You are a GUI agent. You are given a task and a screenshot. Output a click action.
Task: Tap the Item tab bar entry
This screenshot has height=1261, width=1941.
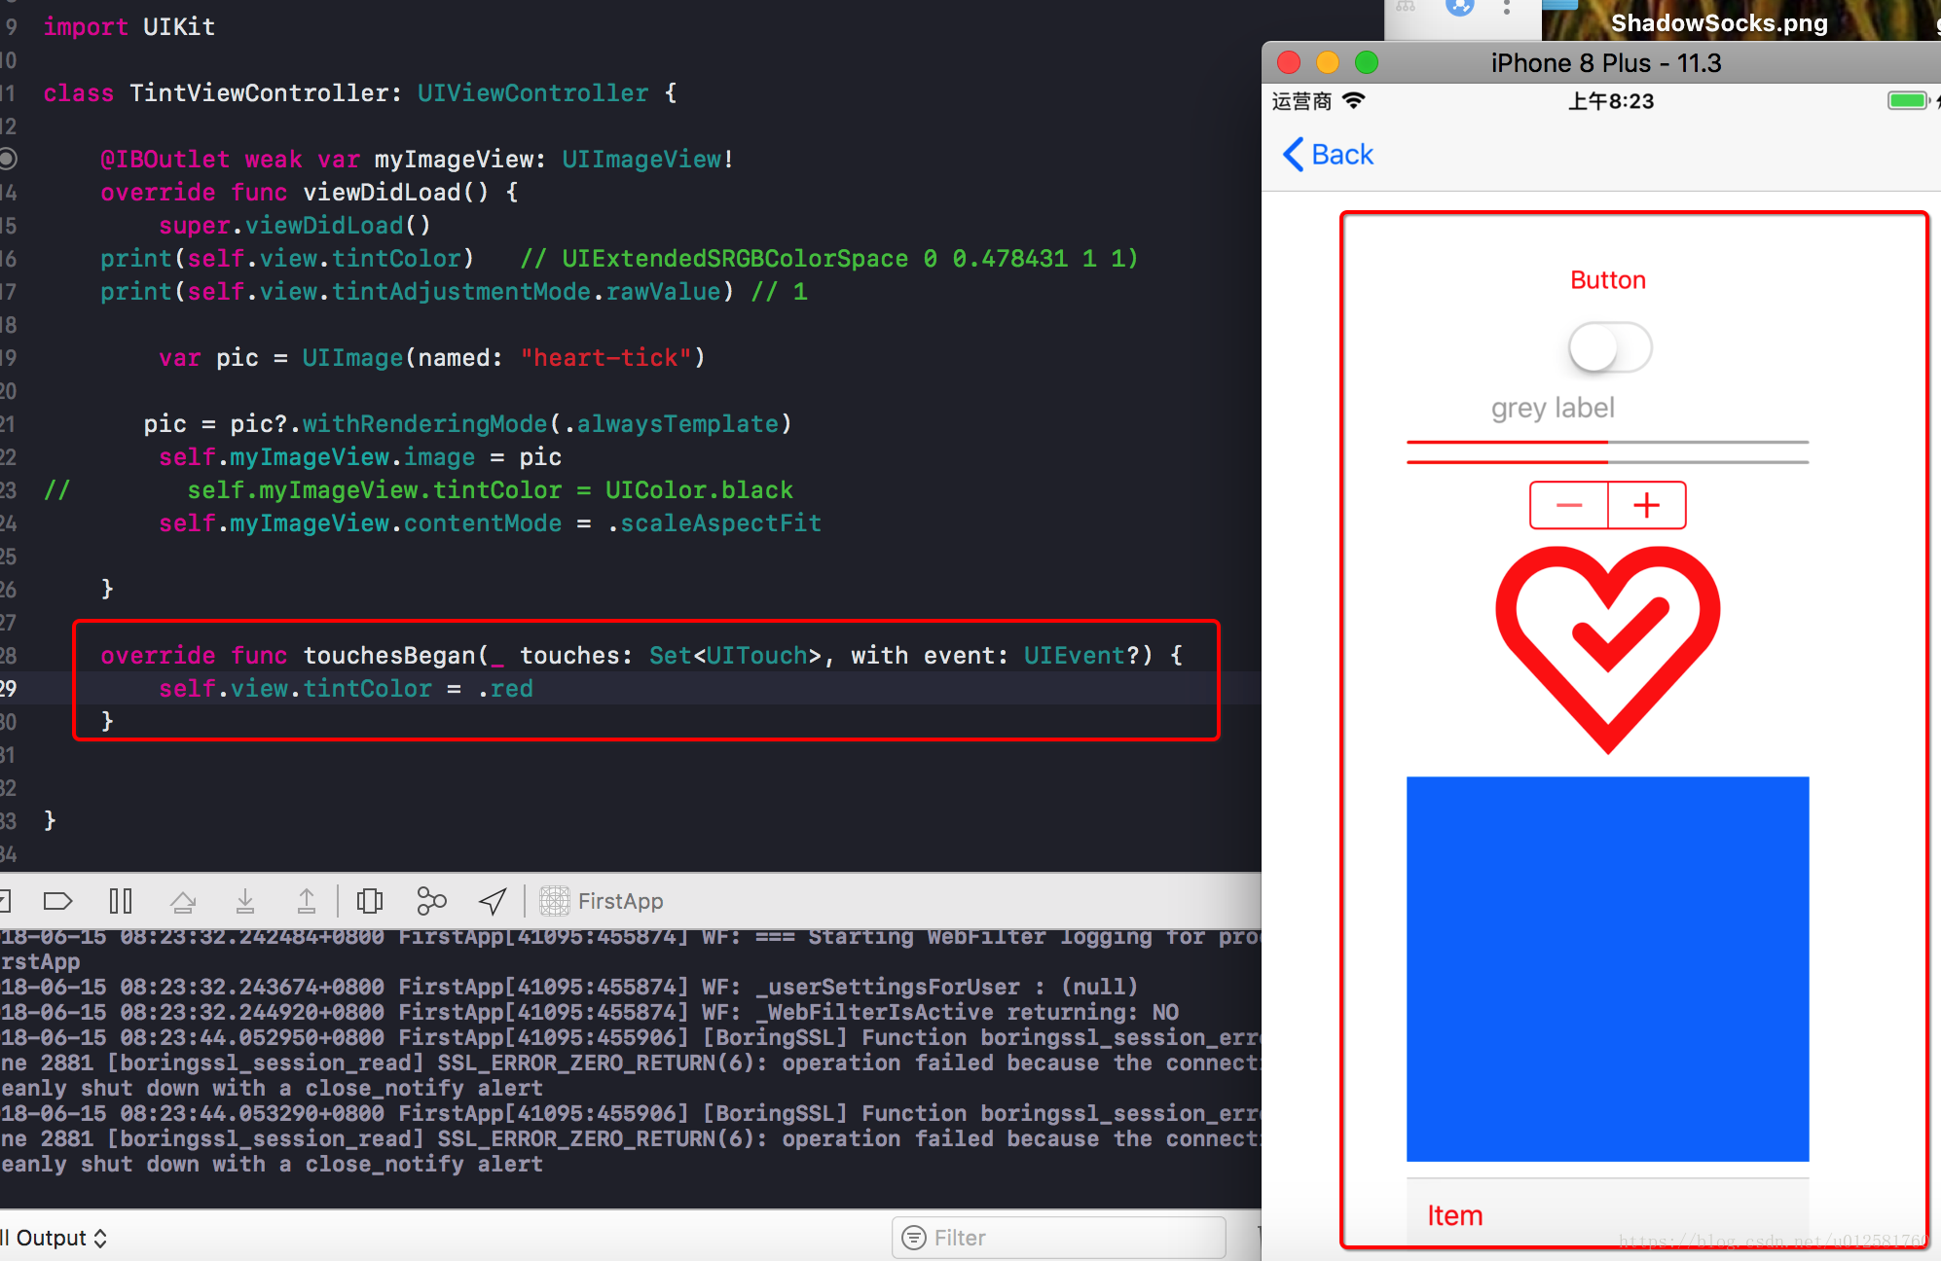click(x=1455, y=1215)
